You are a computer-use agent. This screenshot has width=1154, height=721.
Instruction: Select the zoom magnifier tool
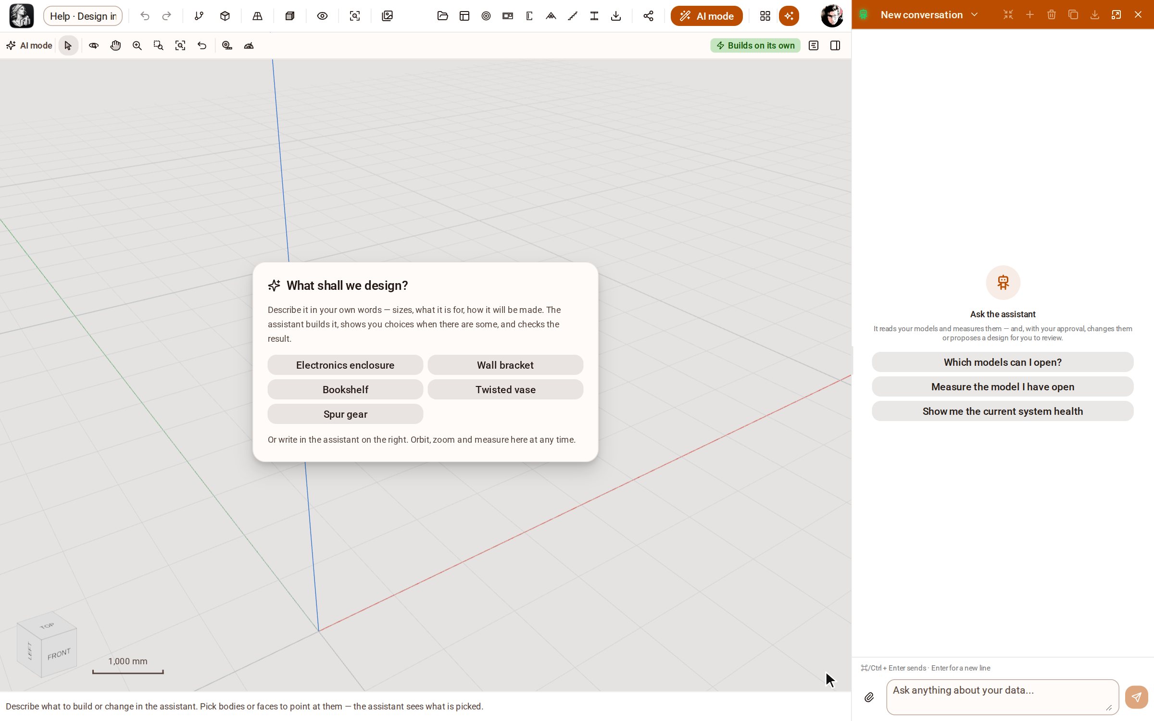click(137, 46)
